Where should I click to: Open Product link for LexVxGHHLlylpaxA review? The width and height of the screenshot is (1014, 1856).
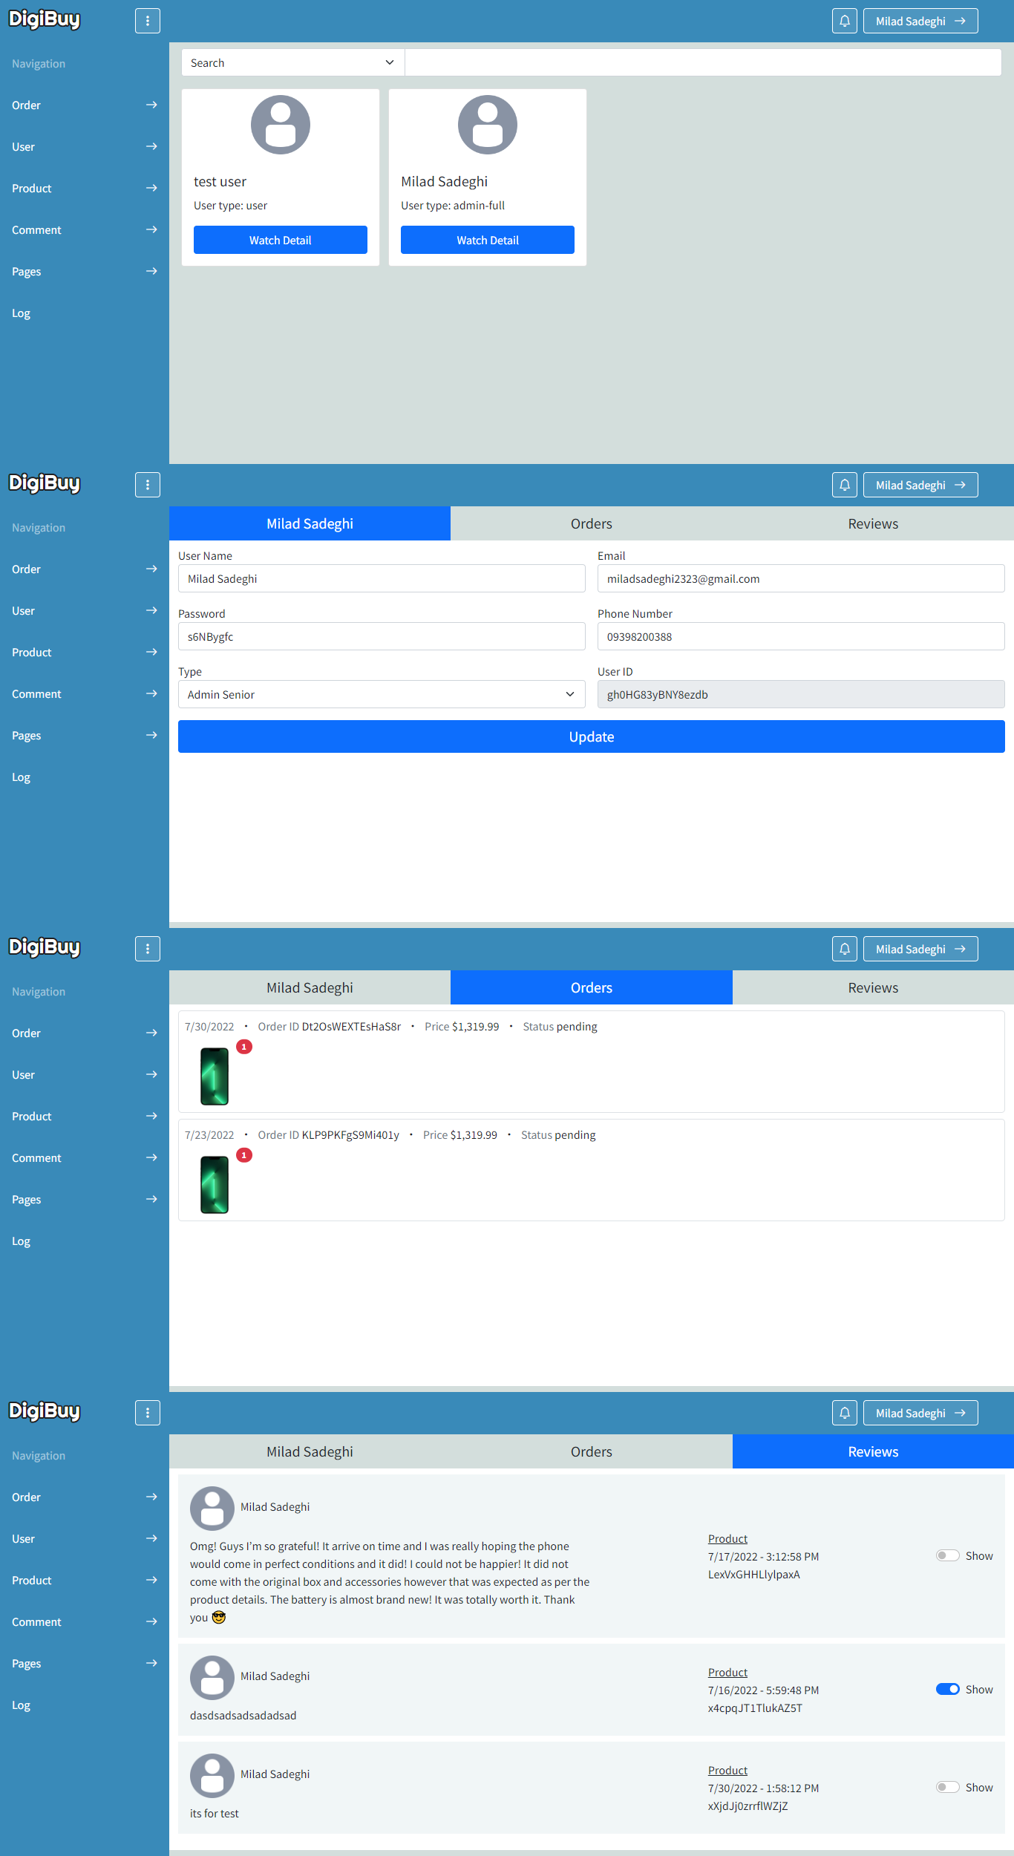[x=727, y=1538]
